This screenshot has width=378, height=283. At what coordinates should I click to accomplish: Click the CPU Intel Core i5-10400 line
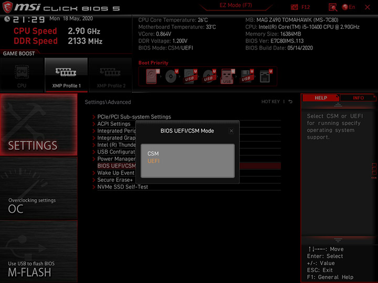pyautogui.click(x=302, y=27)
